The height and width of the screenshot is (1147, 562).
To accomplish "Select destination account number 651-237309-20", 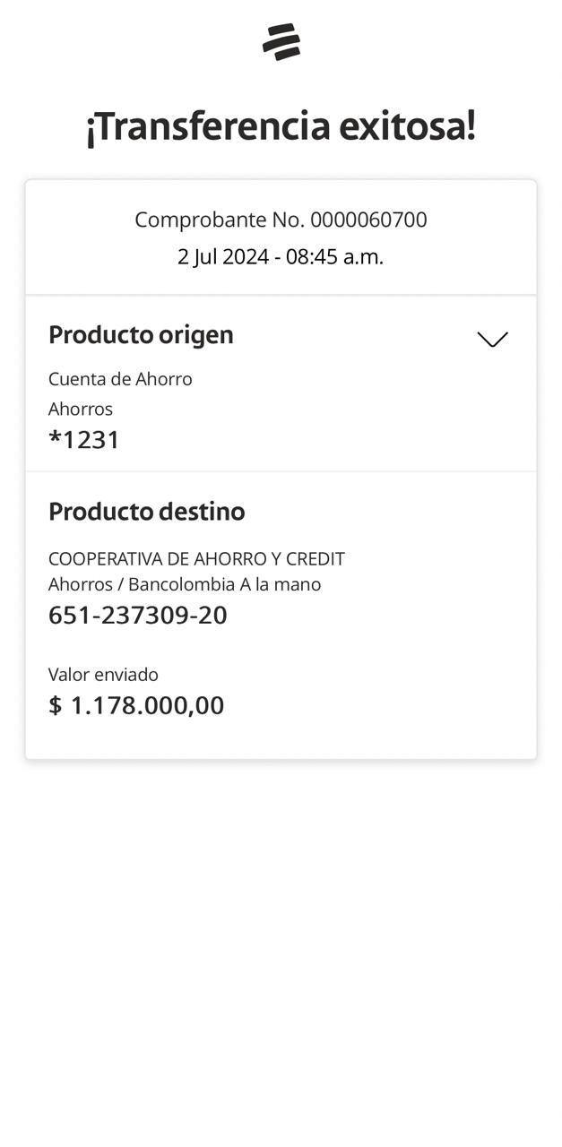I will point(138,616).
